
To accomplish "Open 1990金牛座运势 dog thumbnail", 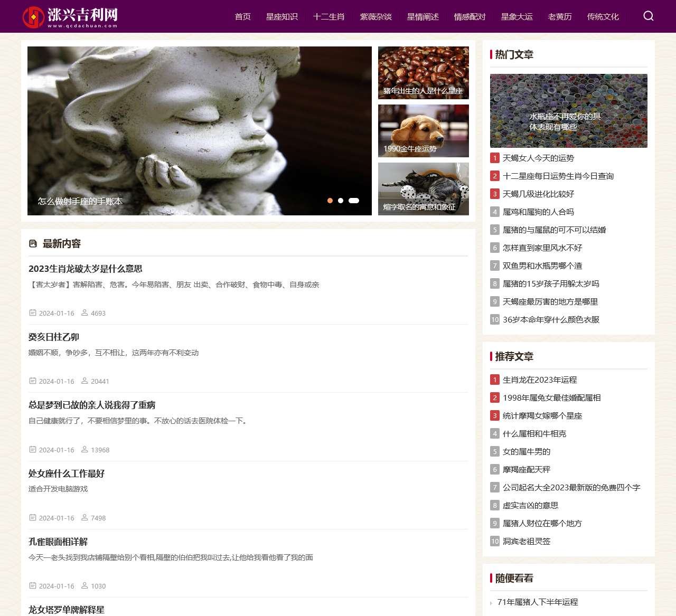I will (x=424, y=131).
